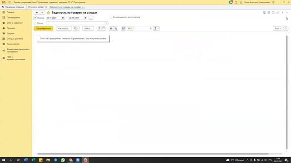Viewport: 291px width, 163px height.
Task: Switch to the Начальная страница tab
Action: (13, 7)
